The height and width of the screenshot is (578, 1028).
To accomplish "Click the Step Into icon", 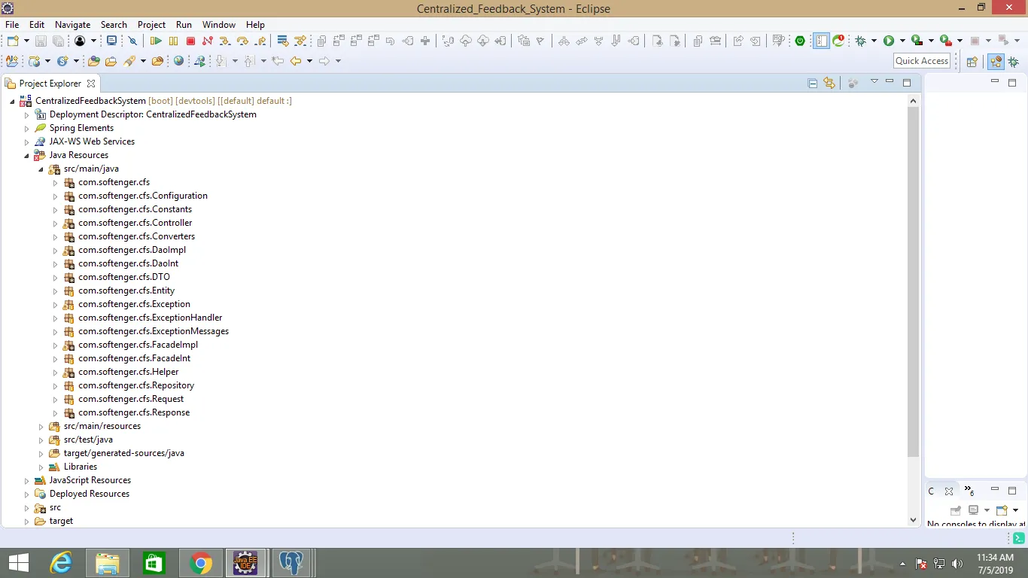I will (225, 41).
